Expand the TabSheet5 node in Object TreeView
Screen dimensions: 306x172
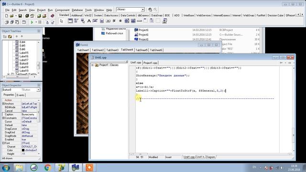[x=8, y=75]
